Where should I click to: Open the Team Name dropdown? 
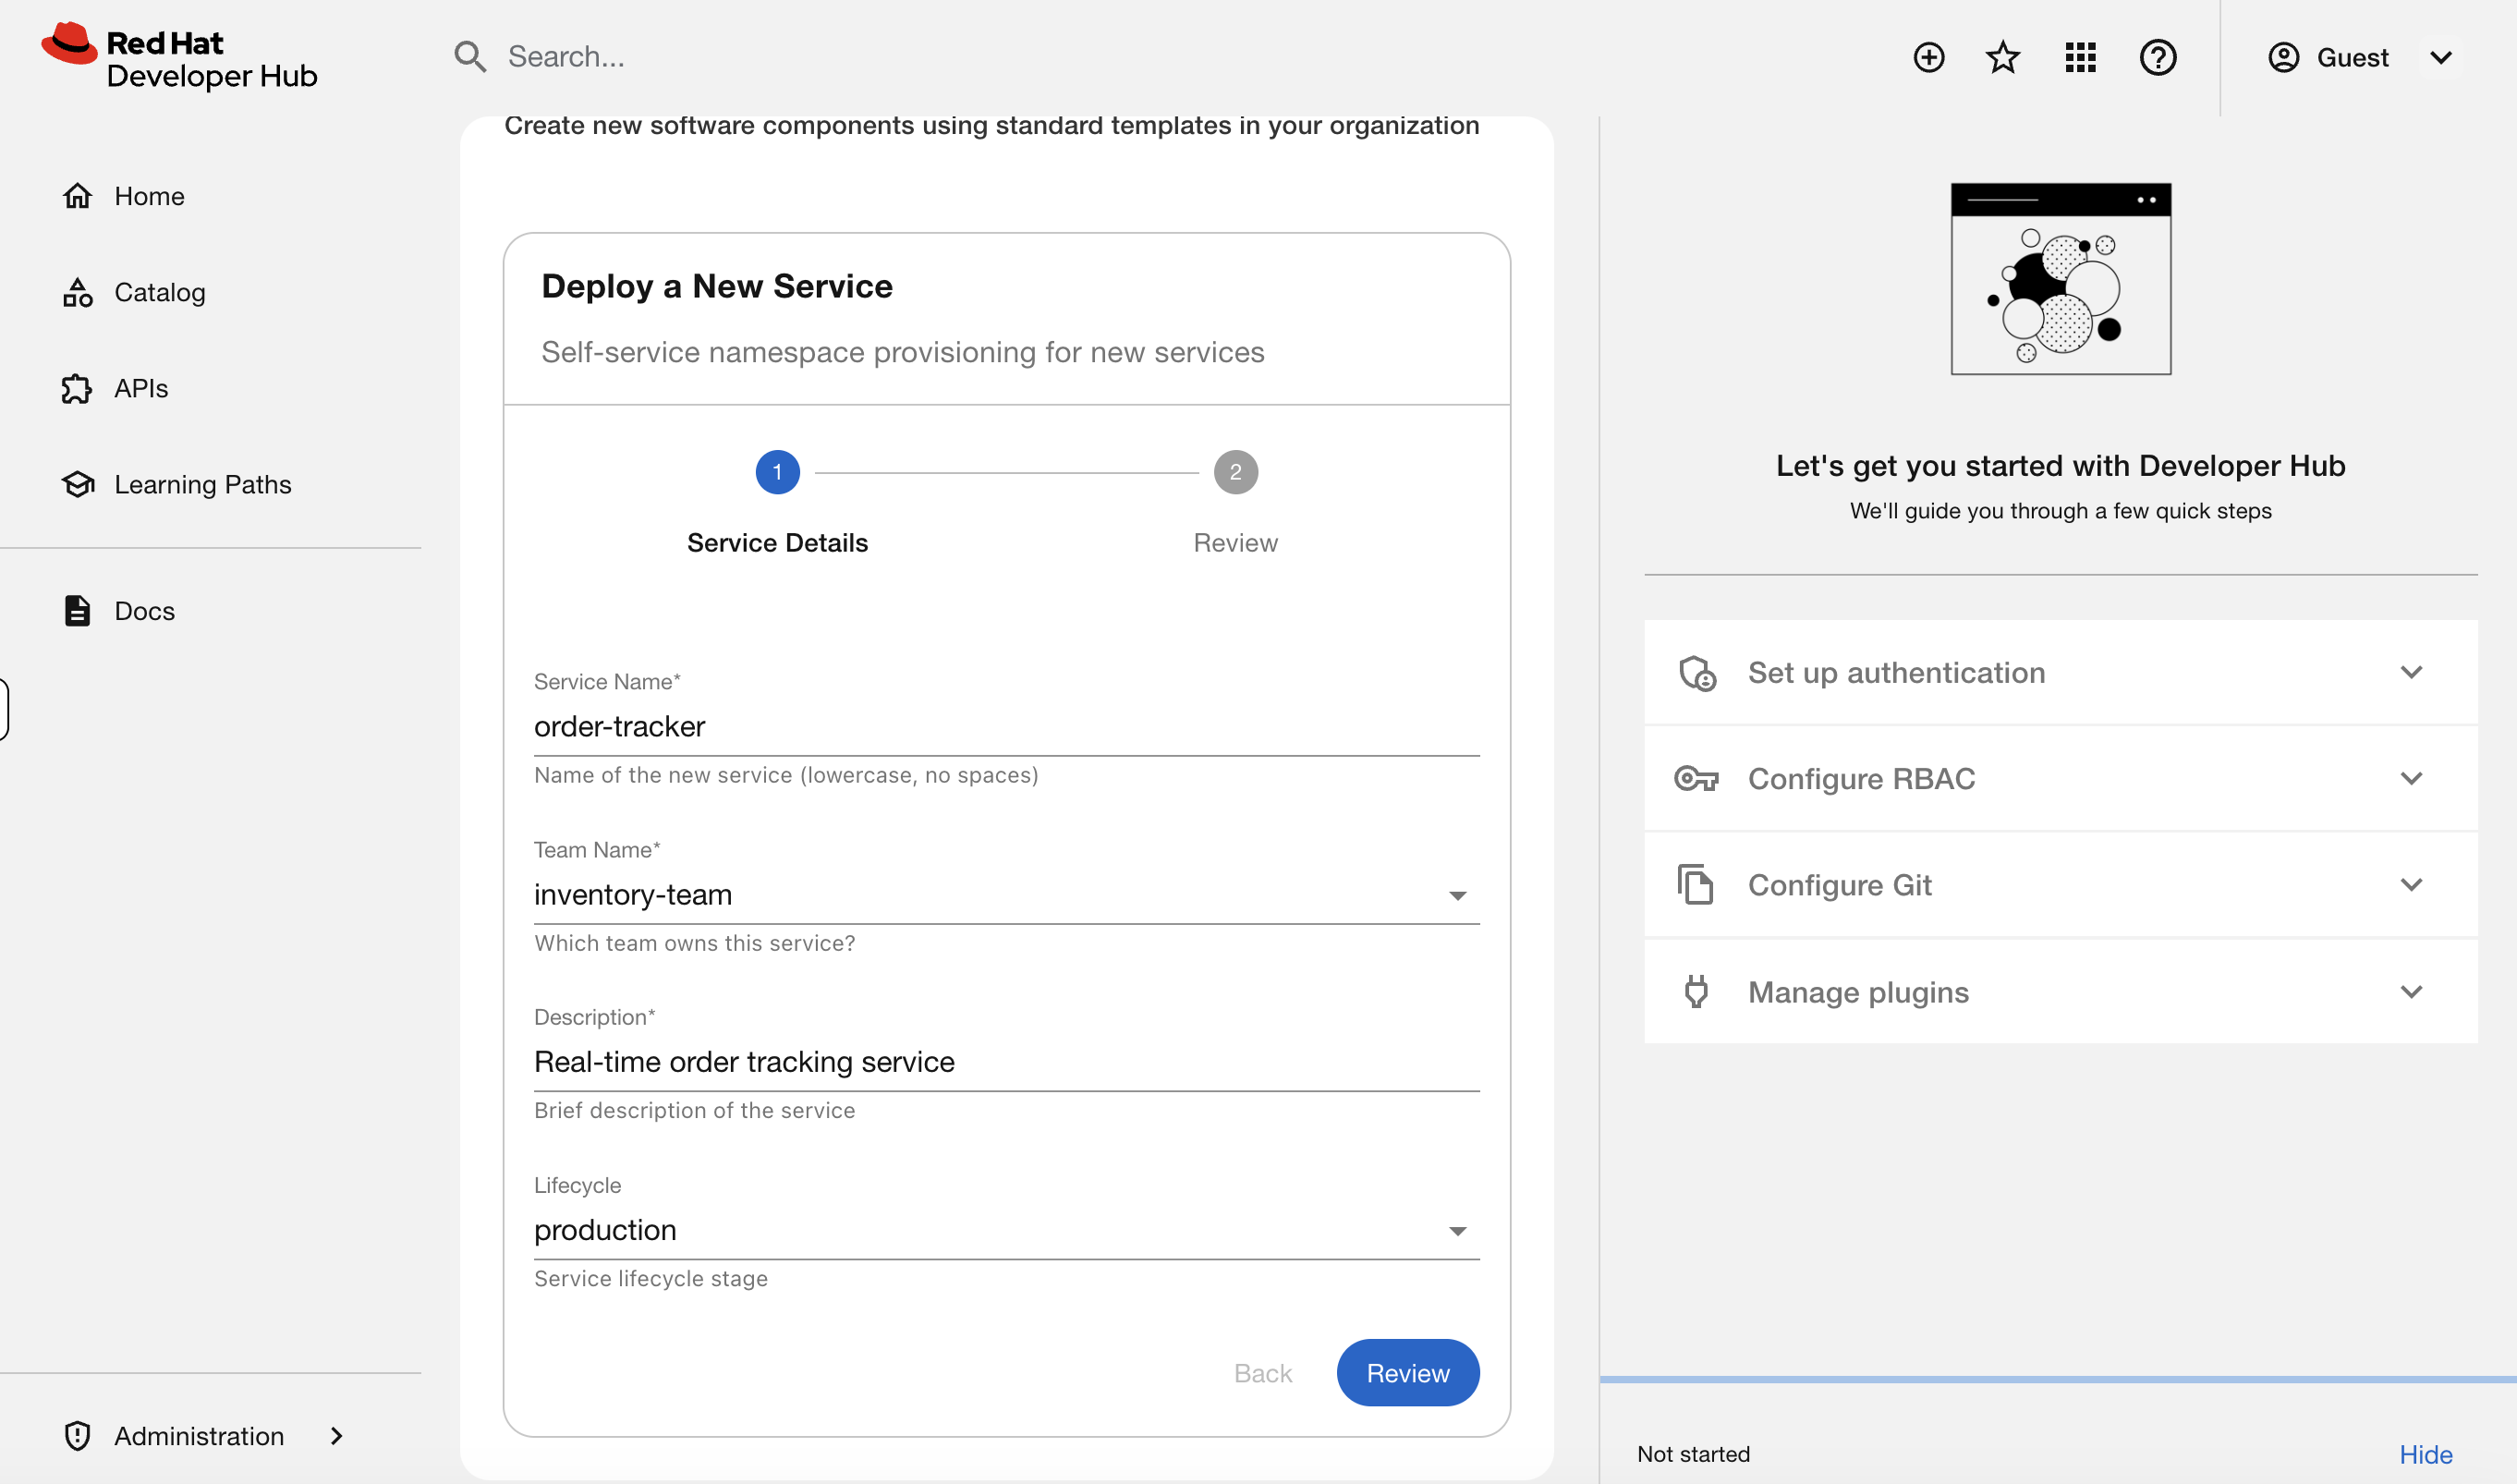pyautogui.click(x=1006, y=894)
